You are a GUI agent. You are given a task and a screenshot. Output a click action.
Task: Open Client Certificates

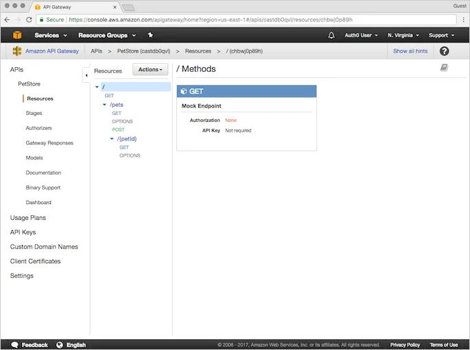36,261
